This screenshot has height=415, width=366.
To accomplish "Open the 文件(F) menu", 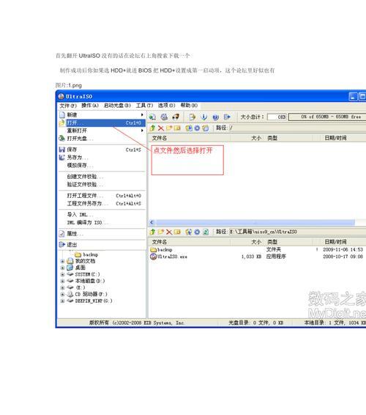I will (68, 106).
